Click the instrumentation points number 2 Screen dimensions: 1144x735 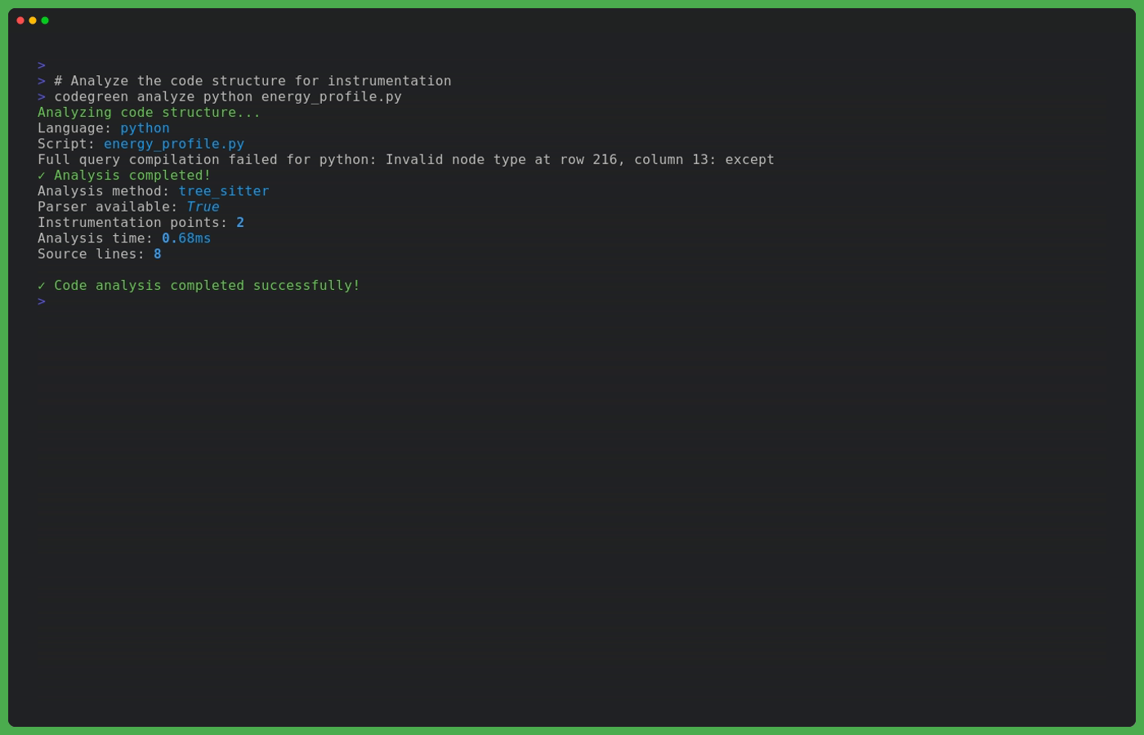[x=240, y=223]
